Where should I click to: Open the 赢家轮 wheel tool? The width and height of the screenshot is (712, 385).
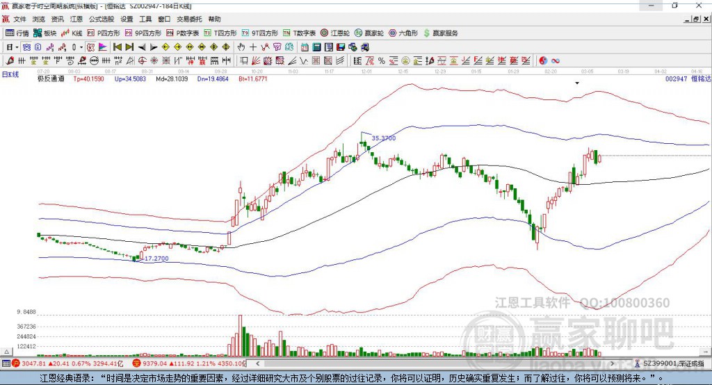point(369,33)
